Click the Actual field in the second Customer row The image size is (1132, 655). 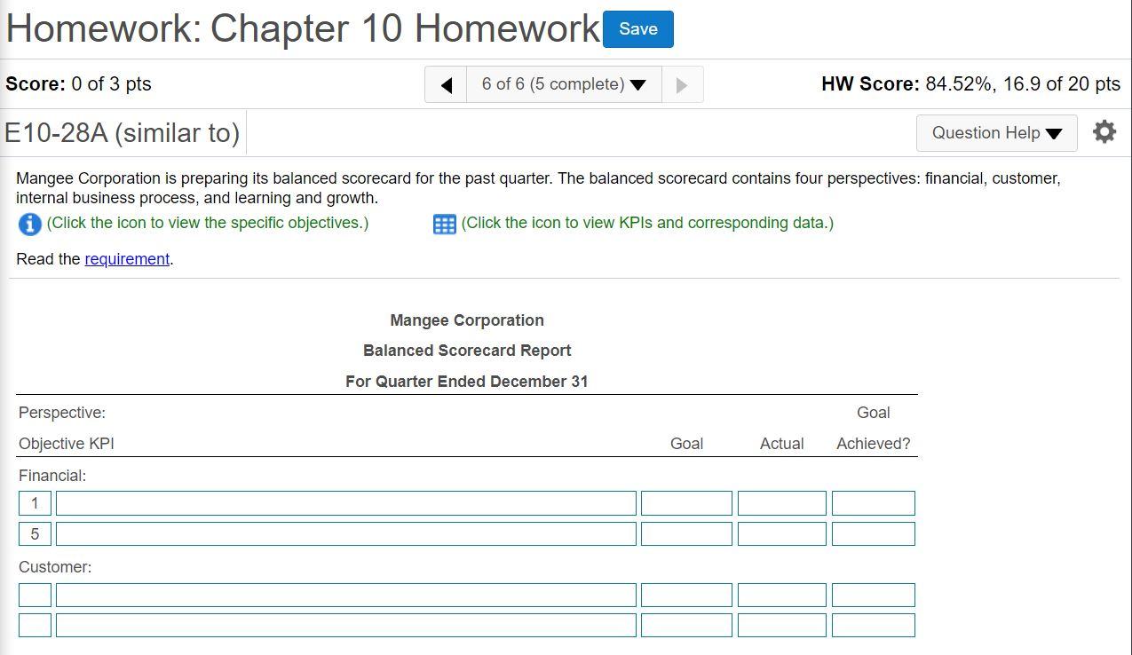pyautogui.click(x=781, y=624)
